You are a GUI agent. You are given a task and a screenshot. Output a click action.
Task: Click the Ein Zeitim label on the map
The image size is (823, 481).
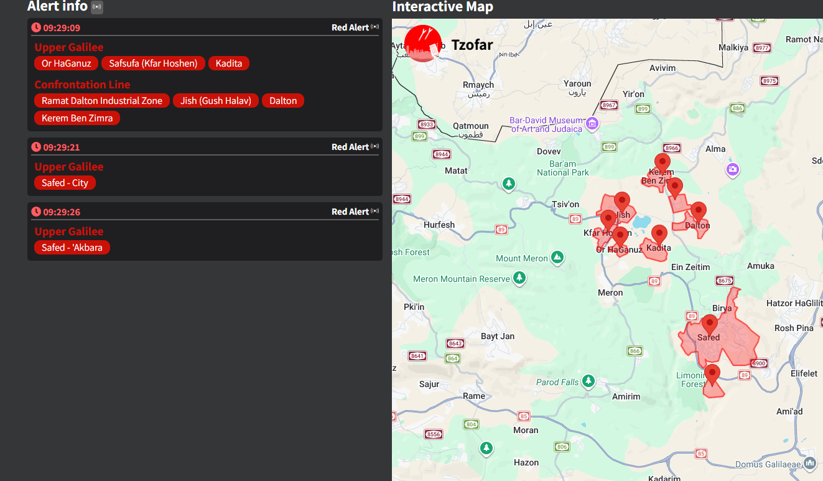coord(690,267)
